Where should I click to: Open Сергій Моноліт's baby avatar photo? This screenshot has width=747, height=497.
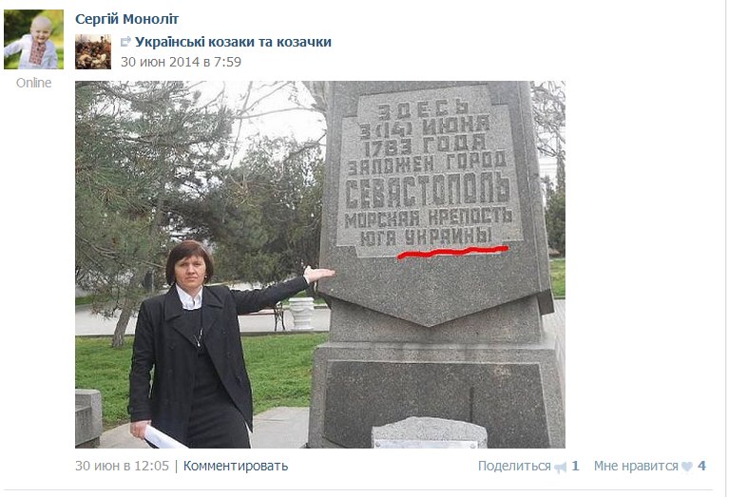(x=34, y=40)
